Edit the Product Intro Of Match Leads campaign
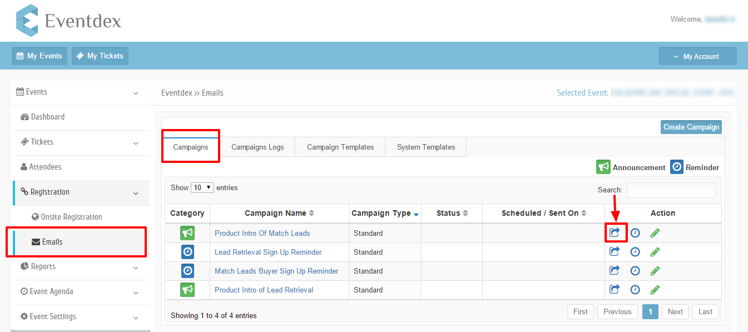 coord(655,233)
